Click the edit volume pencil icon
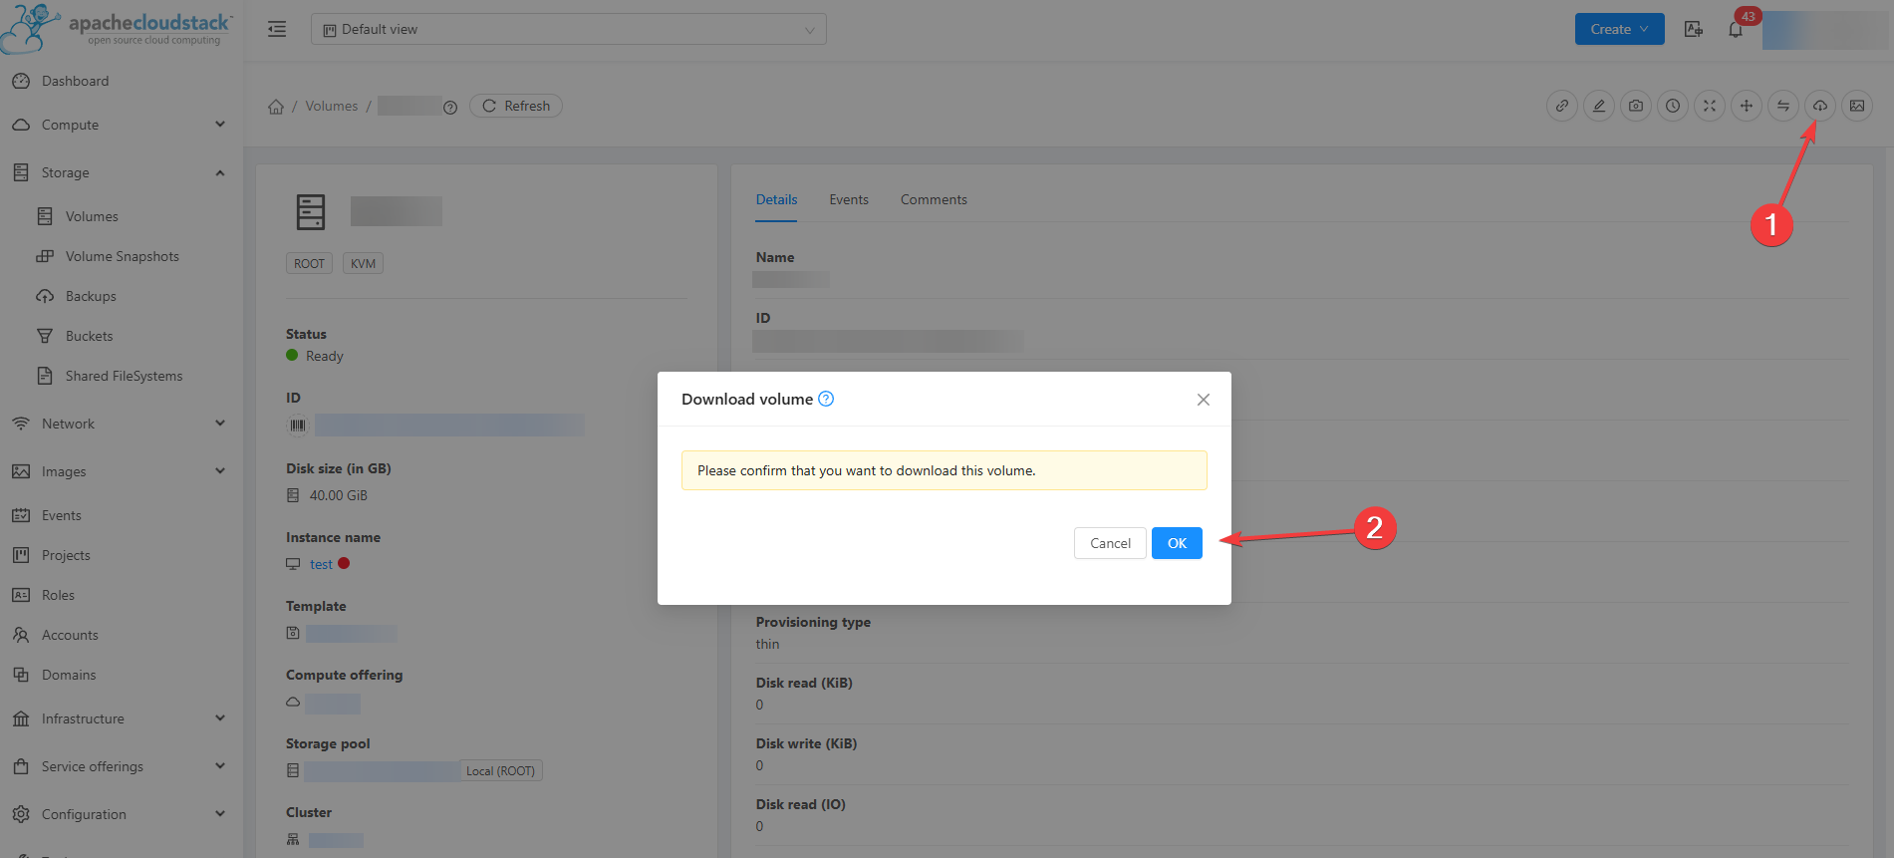1894x858 pixels. 1599,106
